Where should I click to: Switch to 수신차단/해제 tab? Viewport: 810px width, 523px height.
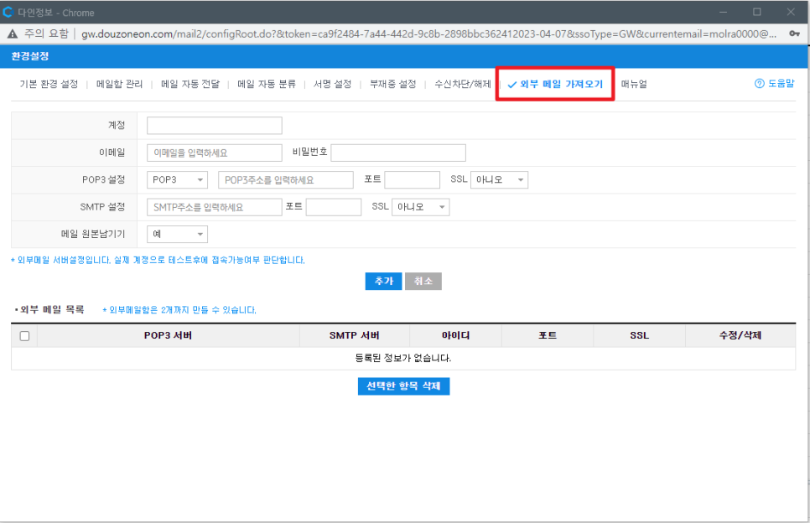pyautogui.click(x=462, y=84)
